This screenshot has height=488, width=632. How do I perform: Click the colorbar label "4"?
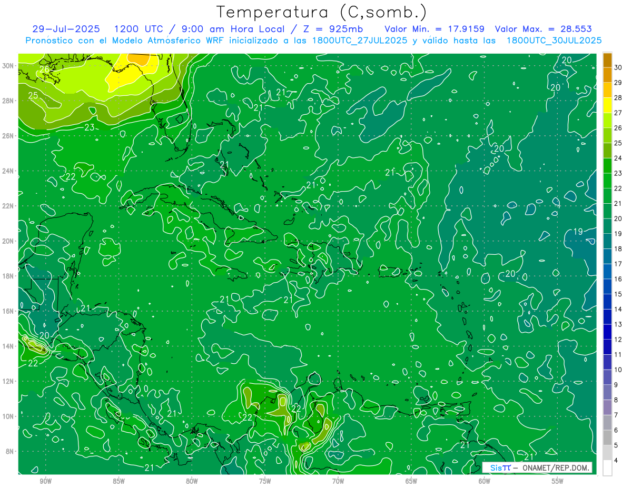coord(617,461)
